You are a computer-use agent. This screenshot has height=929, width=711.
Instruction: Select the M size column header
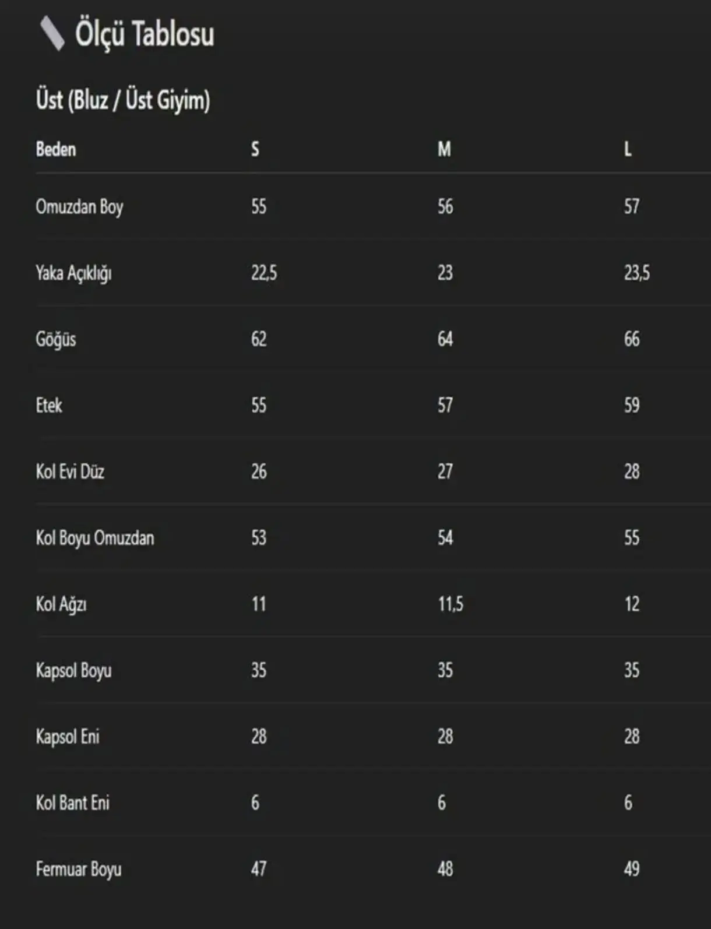click(x=444, y=150)
